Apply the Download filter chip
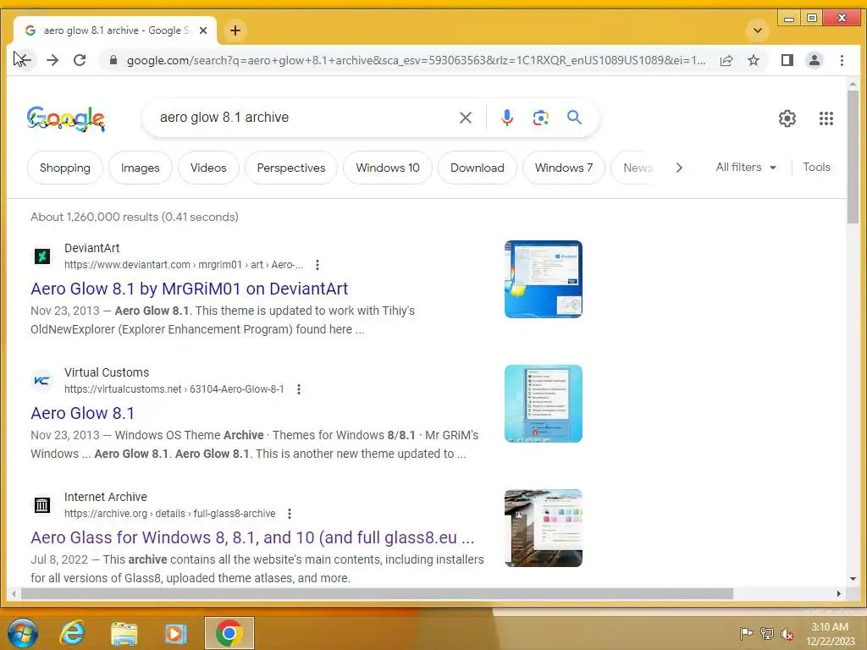 click(478, 168)
